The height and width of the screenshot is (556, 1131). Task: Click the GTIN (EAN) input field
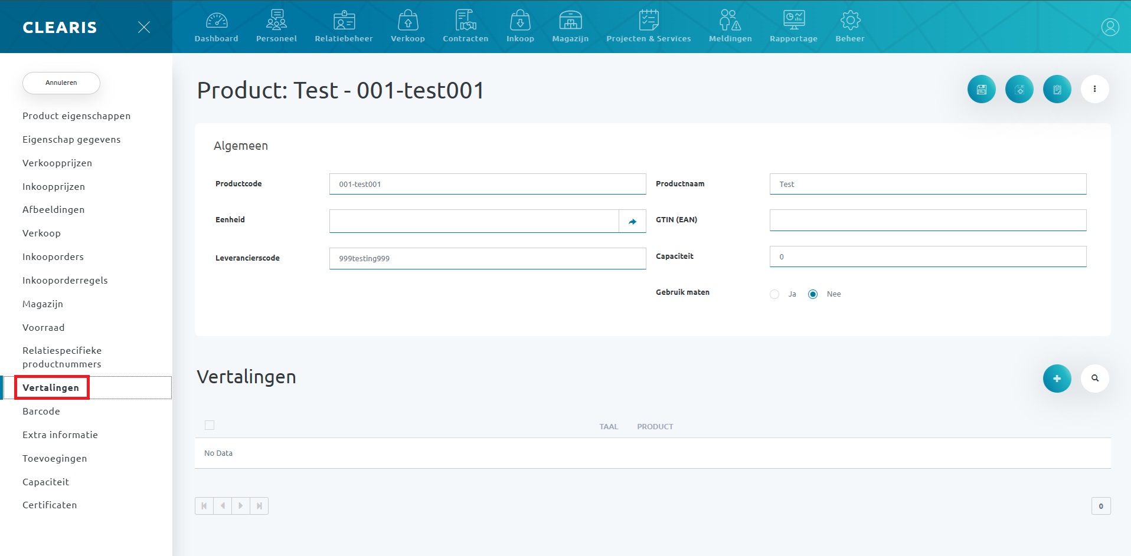click(x=927, y=220)
